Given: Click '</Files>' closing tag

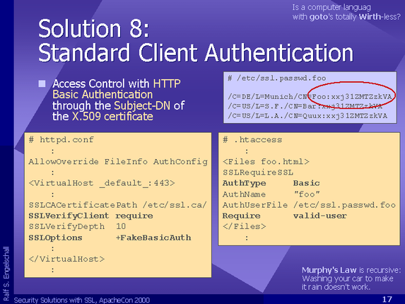Looking at the screenshot, I should (x=244, y=226).
